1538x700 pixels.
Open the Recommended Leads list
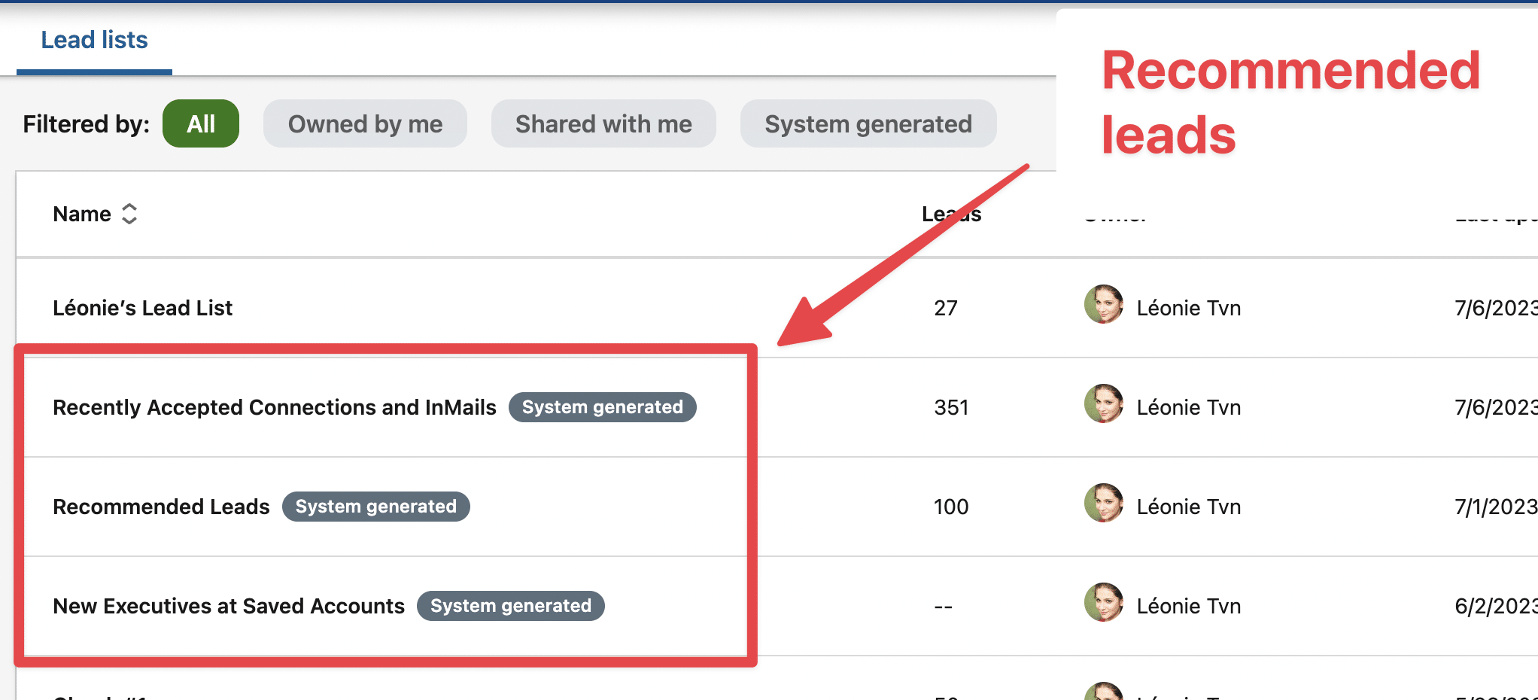coord(160,506)
